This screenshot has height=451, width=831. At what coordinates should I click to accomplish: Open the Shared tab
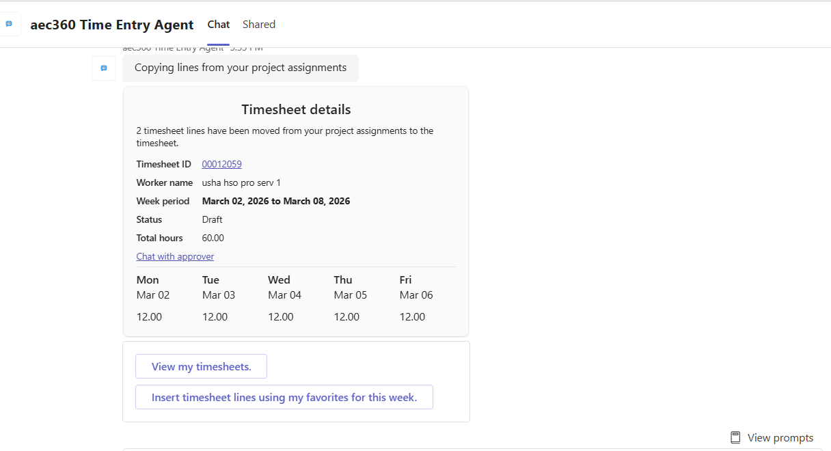pos(258,25)
